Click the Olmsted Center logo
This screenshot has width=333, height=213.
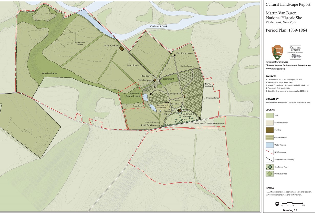point(296,53)
